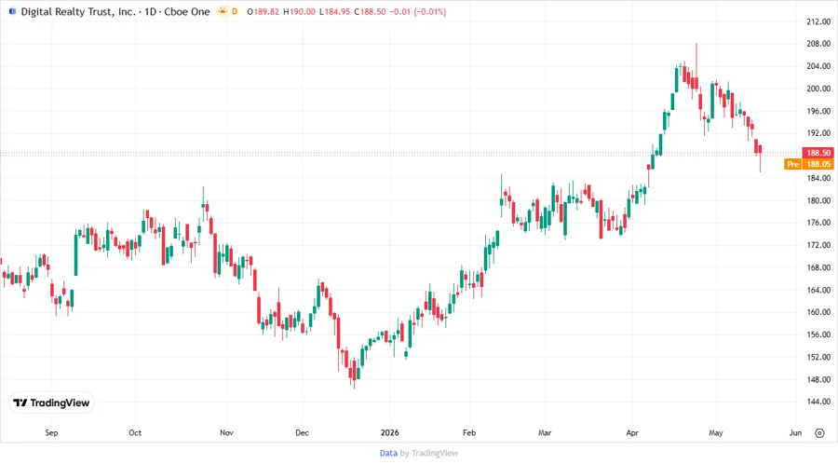Open the Data link below chart
Viewport: 838px width, 464px height.
[x=388, y=453]
